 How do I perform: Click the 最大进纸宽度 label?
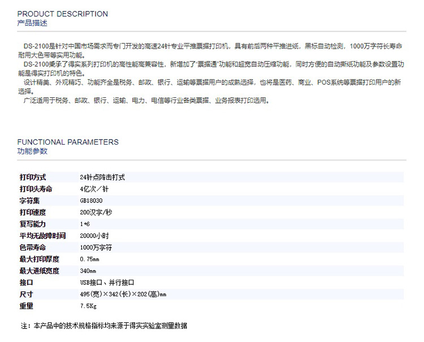click(39, 271)
